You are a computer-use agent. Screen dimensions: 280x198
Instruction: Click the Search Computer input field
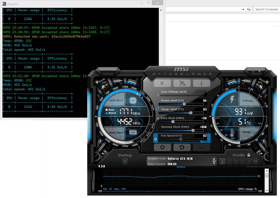[x=266, y=9]
